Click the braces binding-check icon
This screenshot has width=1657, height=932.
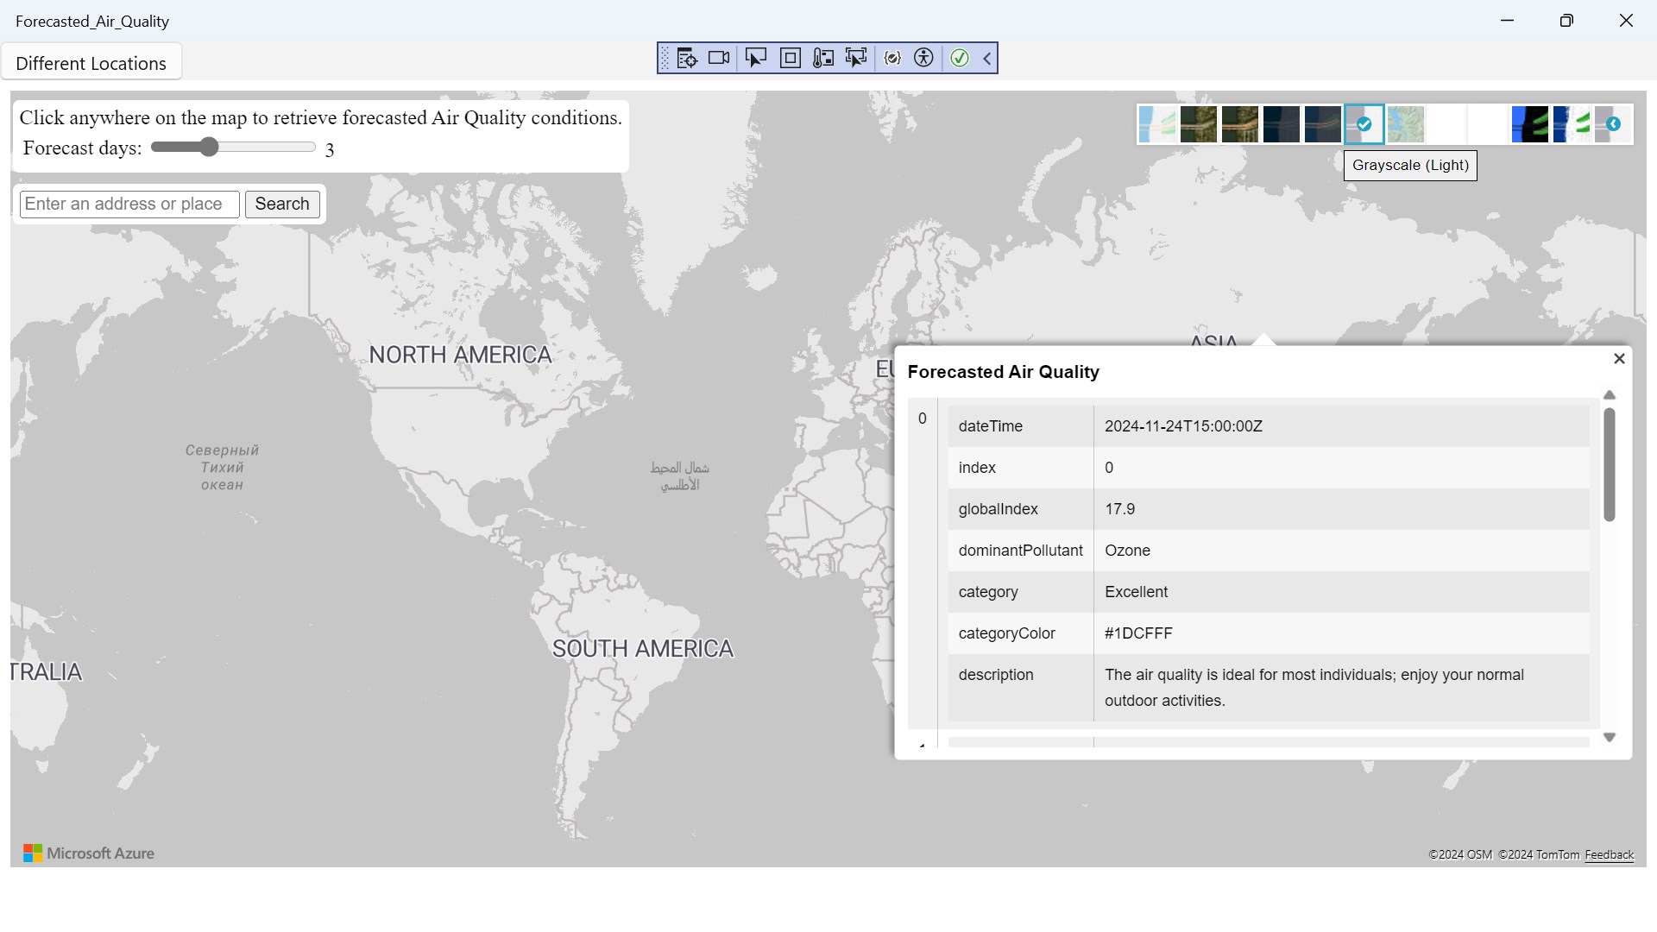(x=892, y=58)
